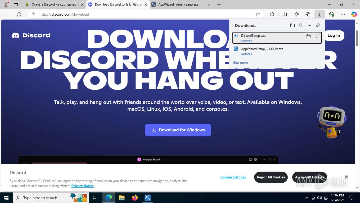Open the Favorites list icon
Viewport: 360px width, 203px height.
(296, 14)
